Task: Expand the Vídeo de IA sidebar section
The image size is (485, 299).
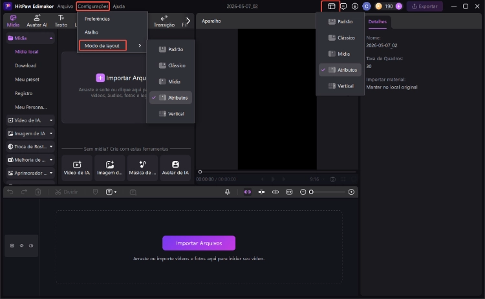Action: tap(51, 120)
